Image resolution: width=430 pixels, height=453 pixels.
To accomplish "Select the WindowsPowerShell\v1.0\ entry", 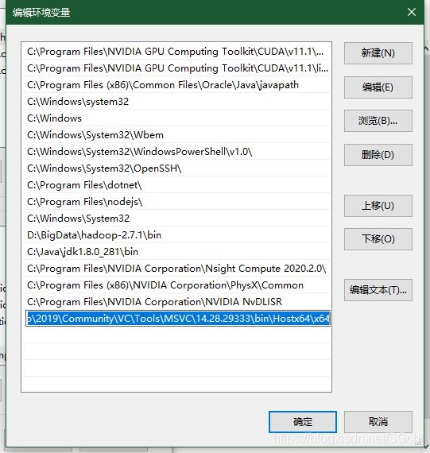I will [x=177, y=152].
